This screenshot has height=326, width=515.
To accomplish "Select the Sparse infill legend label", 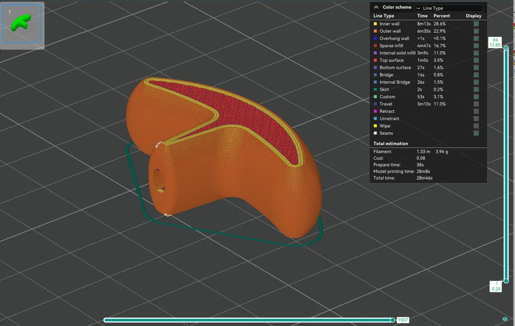I will tap(391, 45).
